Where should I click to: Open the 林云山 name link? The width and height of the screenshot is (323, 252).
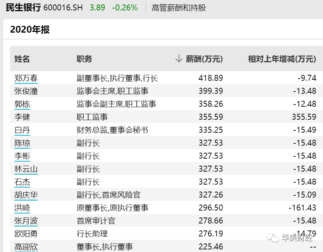click(x=26, y=169)
